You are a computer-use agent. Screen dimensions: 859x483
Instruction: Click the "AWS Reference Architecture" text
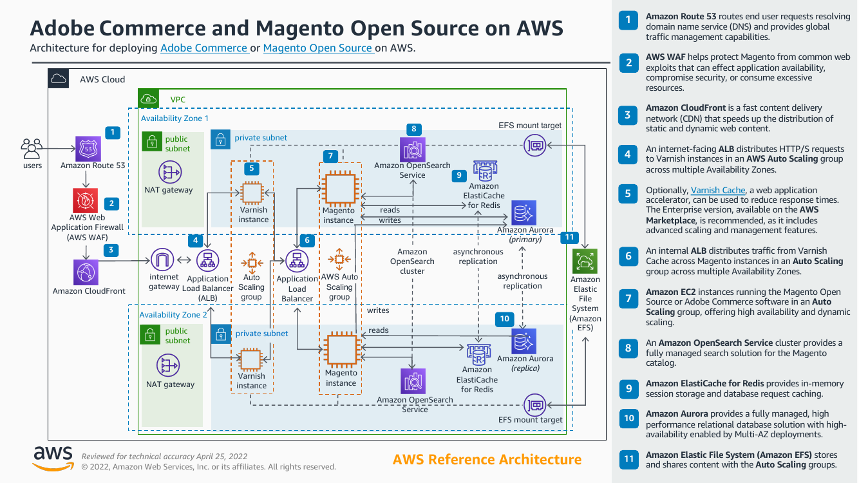point(487,460)
